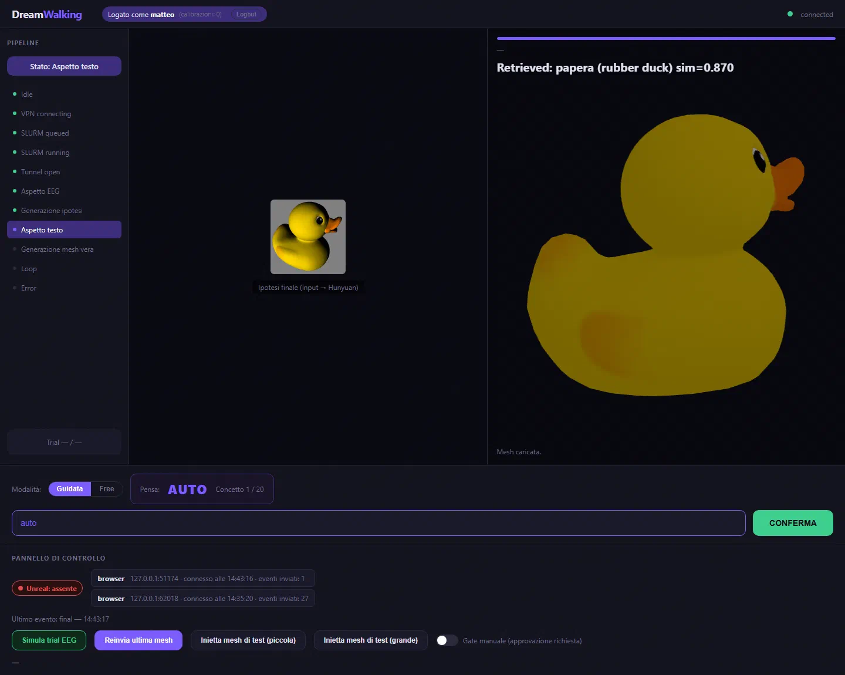Switch to Free mode
Viewport: 845px width, 675px height.
[x=107, y=488]
